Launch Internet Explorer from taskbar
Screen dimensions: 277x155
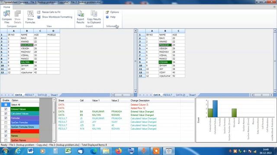tap(18, 151)
